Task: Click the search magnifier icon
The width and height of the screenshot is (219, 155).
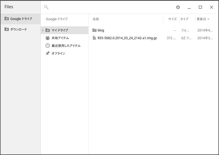Action: pyautogui.click(x=46, y=7)
